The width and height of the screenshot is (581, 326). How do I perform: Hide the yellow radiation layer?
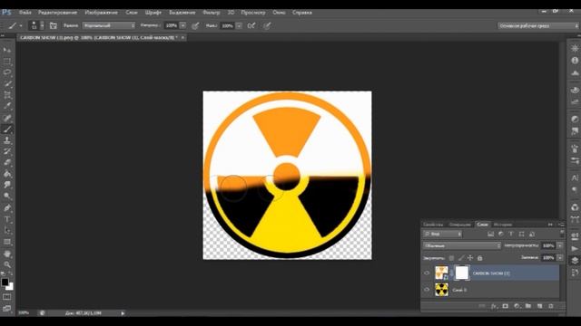(427, 290)
